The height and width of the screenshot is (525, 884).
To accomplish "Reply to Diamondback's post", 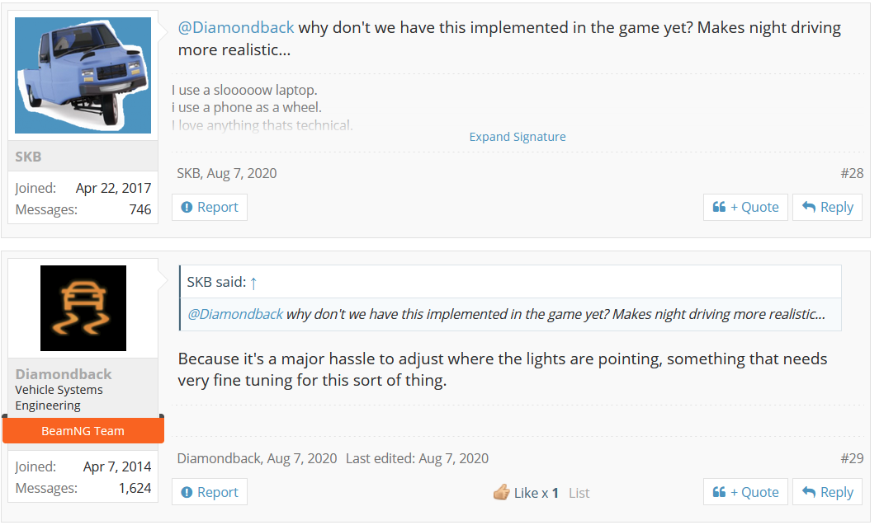I will click(827, 492).
